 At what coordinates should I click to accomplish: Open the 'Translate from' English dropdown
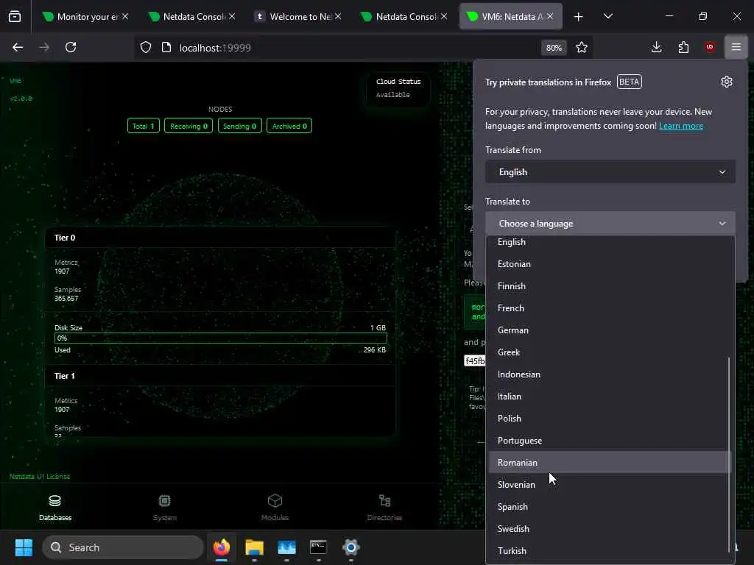610,172
